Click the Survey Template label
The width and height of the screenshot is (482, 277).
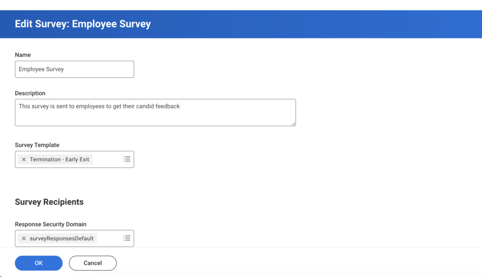coord(37,145)
